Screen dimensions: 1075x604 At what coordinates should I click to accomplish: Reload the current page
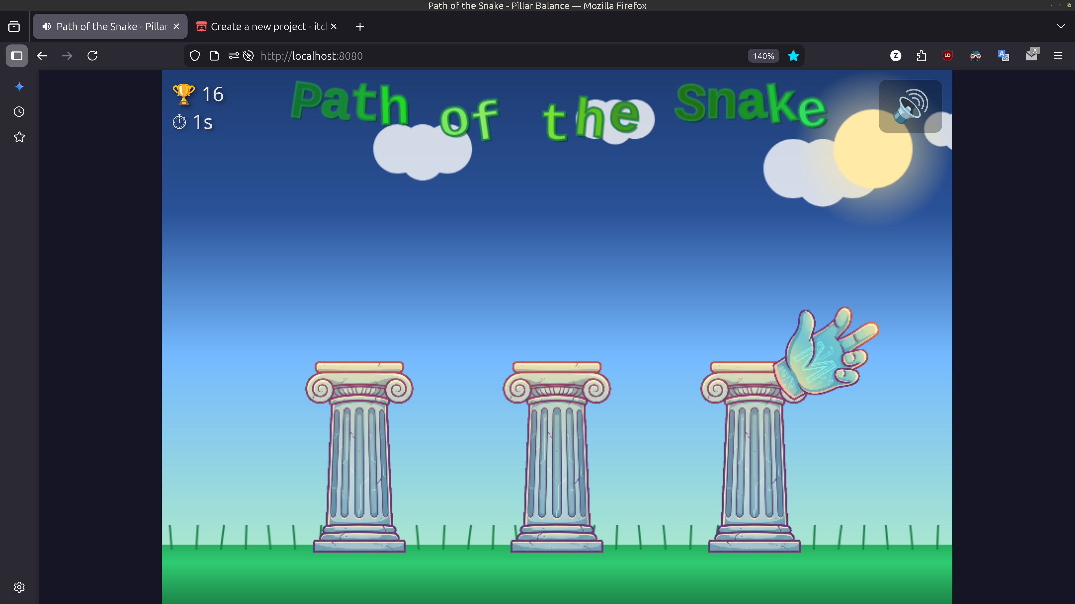tap(93, 56)
